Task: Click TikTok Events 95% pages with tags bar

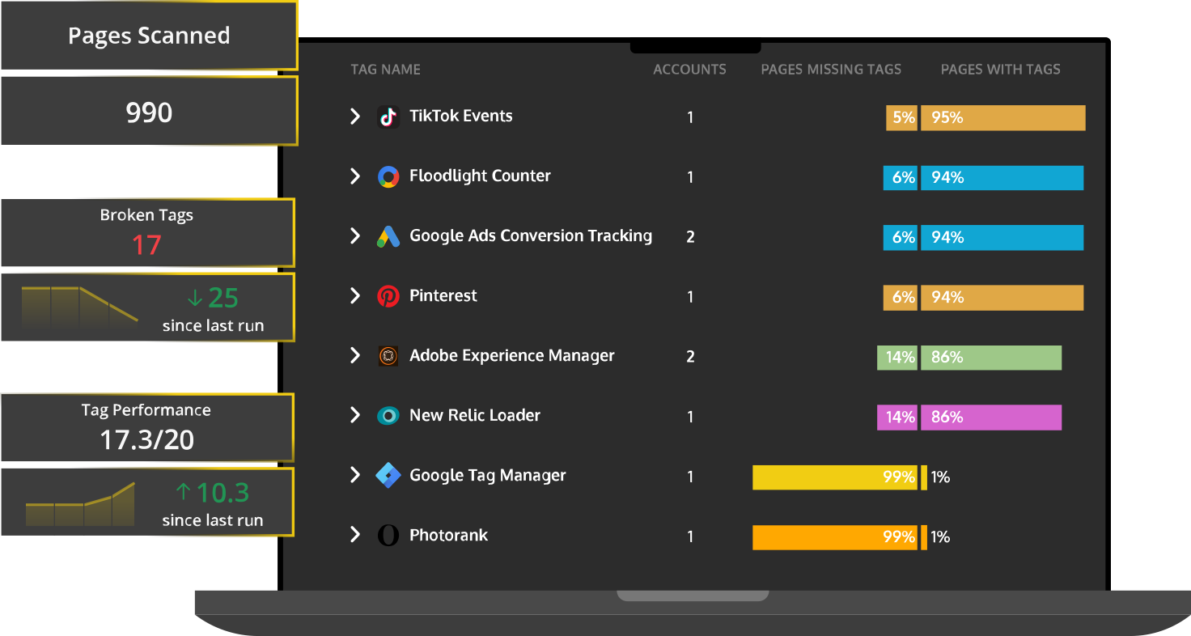Action: point(1003,118)
